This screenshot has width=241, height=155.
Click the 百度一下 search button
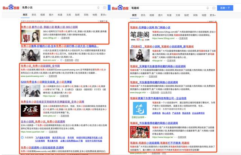[225, 8]
